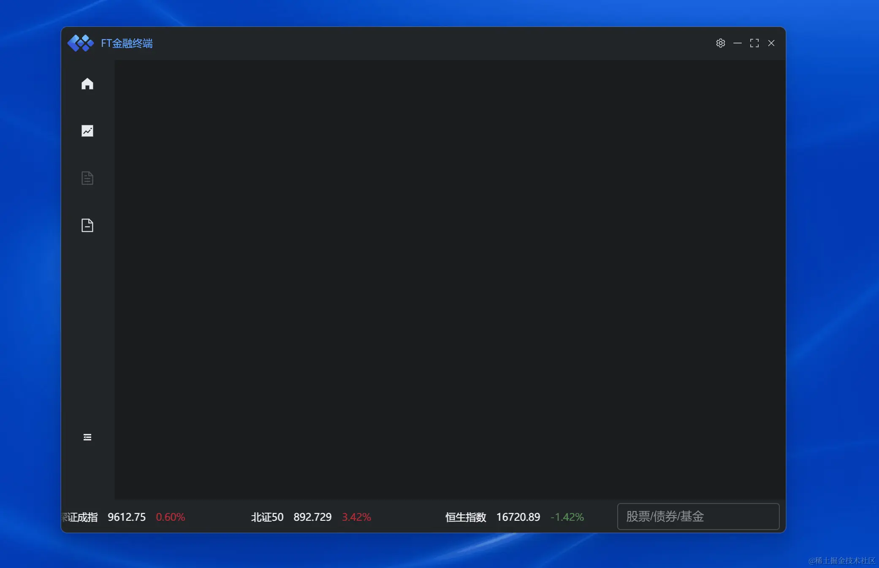The height and width of the screenshot is (568, 879).
Task: Open the market chart sidebar icon
Action: [x=87, y=131]
